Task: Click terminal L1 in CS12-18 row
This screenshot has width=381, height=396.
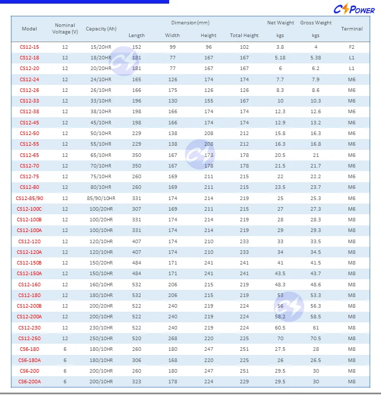Action: click(352, 57)
